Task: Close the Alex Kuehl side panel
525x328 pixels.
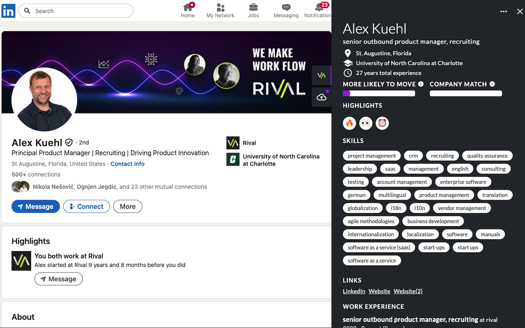Action: [x=520, y=11]
